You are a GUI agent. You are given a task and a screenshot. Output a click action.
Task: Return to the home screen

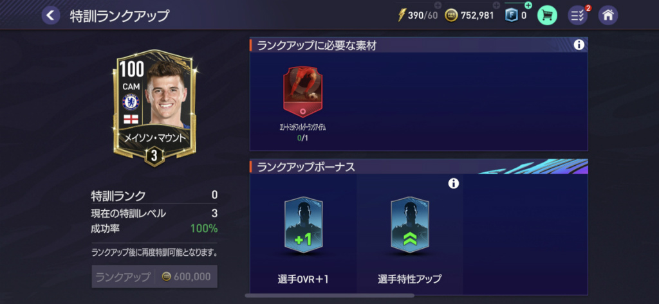pos(608,15)
